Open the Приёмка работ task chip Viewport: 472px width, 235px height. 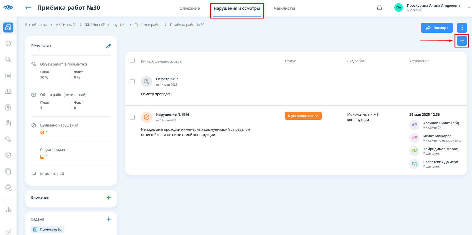point(48,229)
